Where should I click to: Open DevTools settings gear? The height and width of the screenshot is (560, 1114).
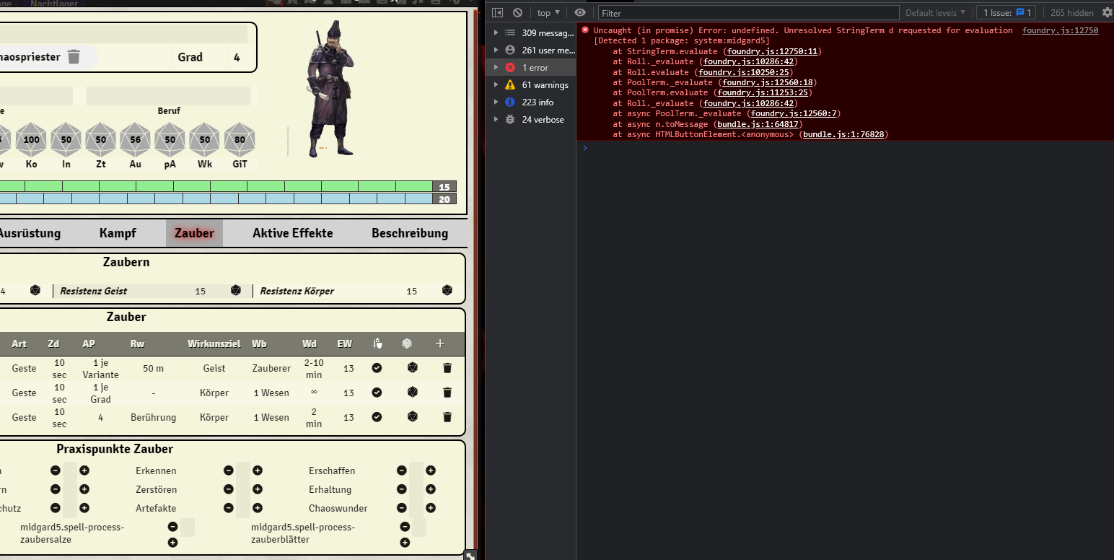click(x=1107, y=12)
